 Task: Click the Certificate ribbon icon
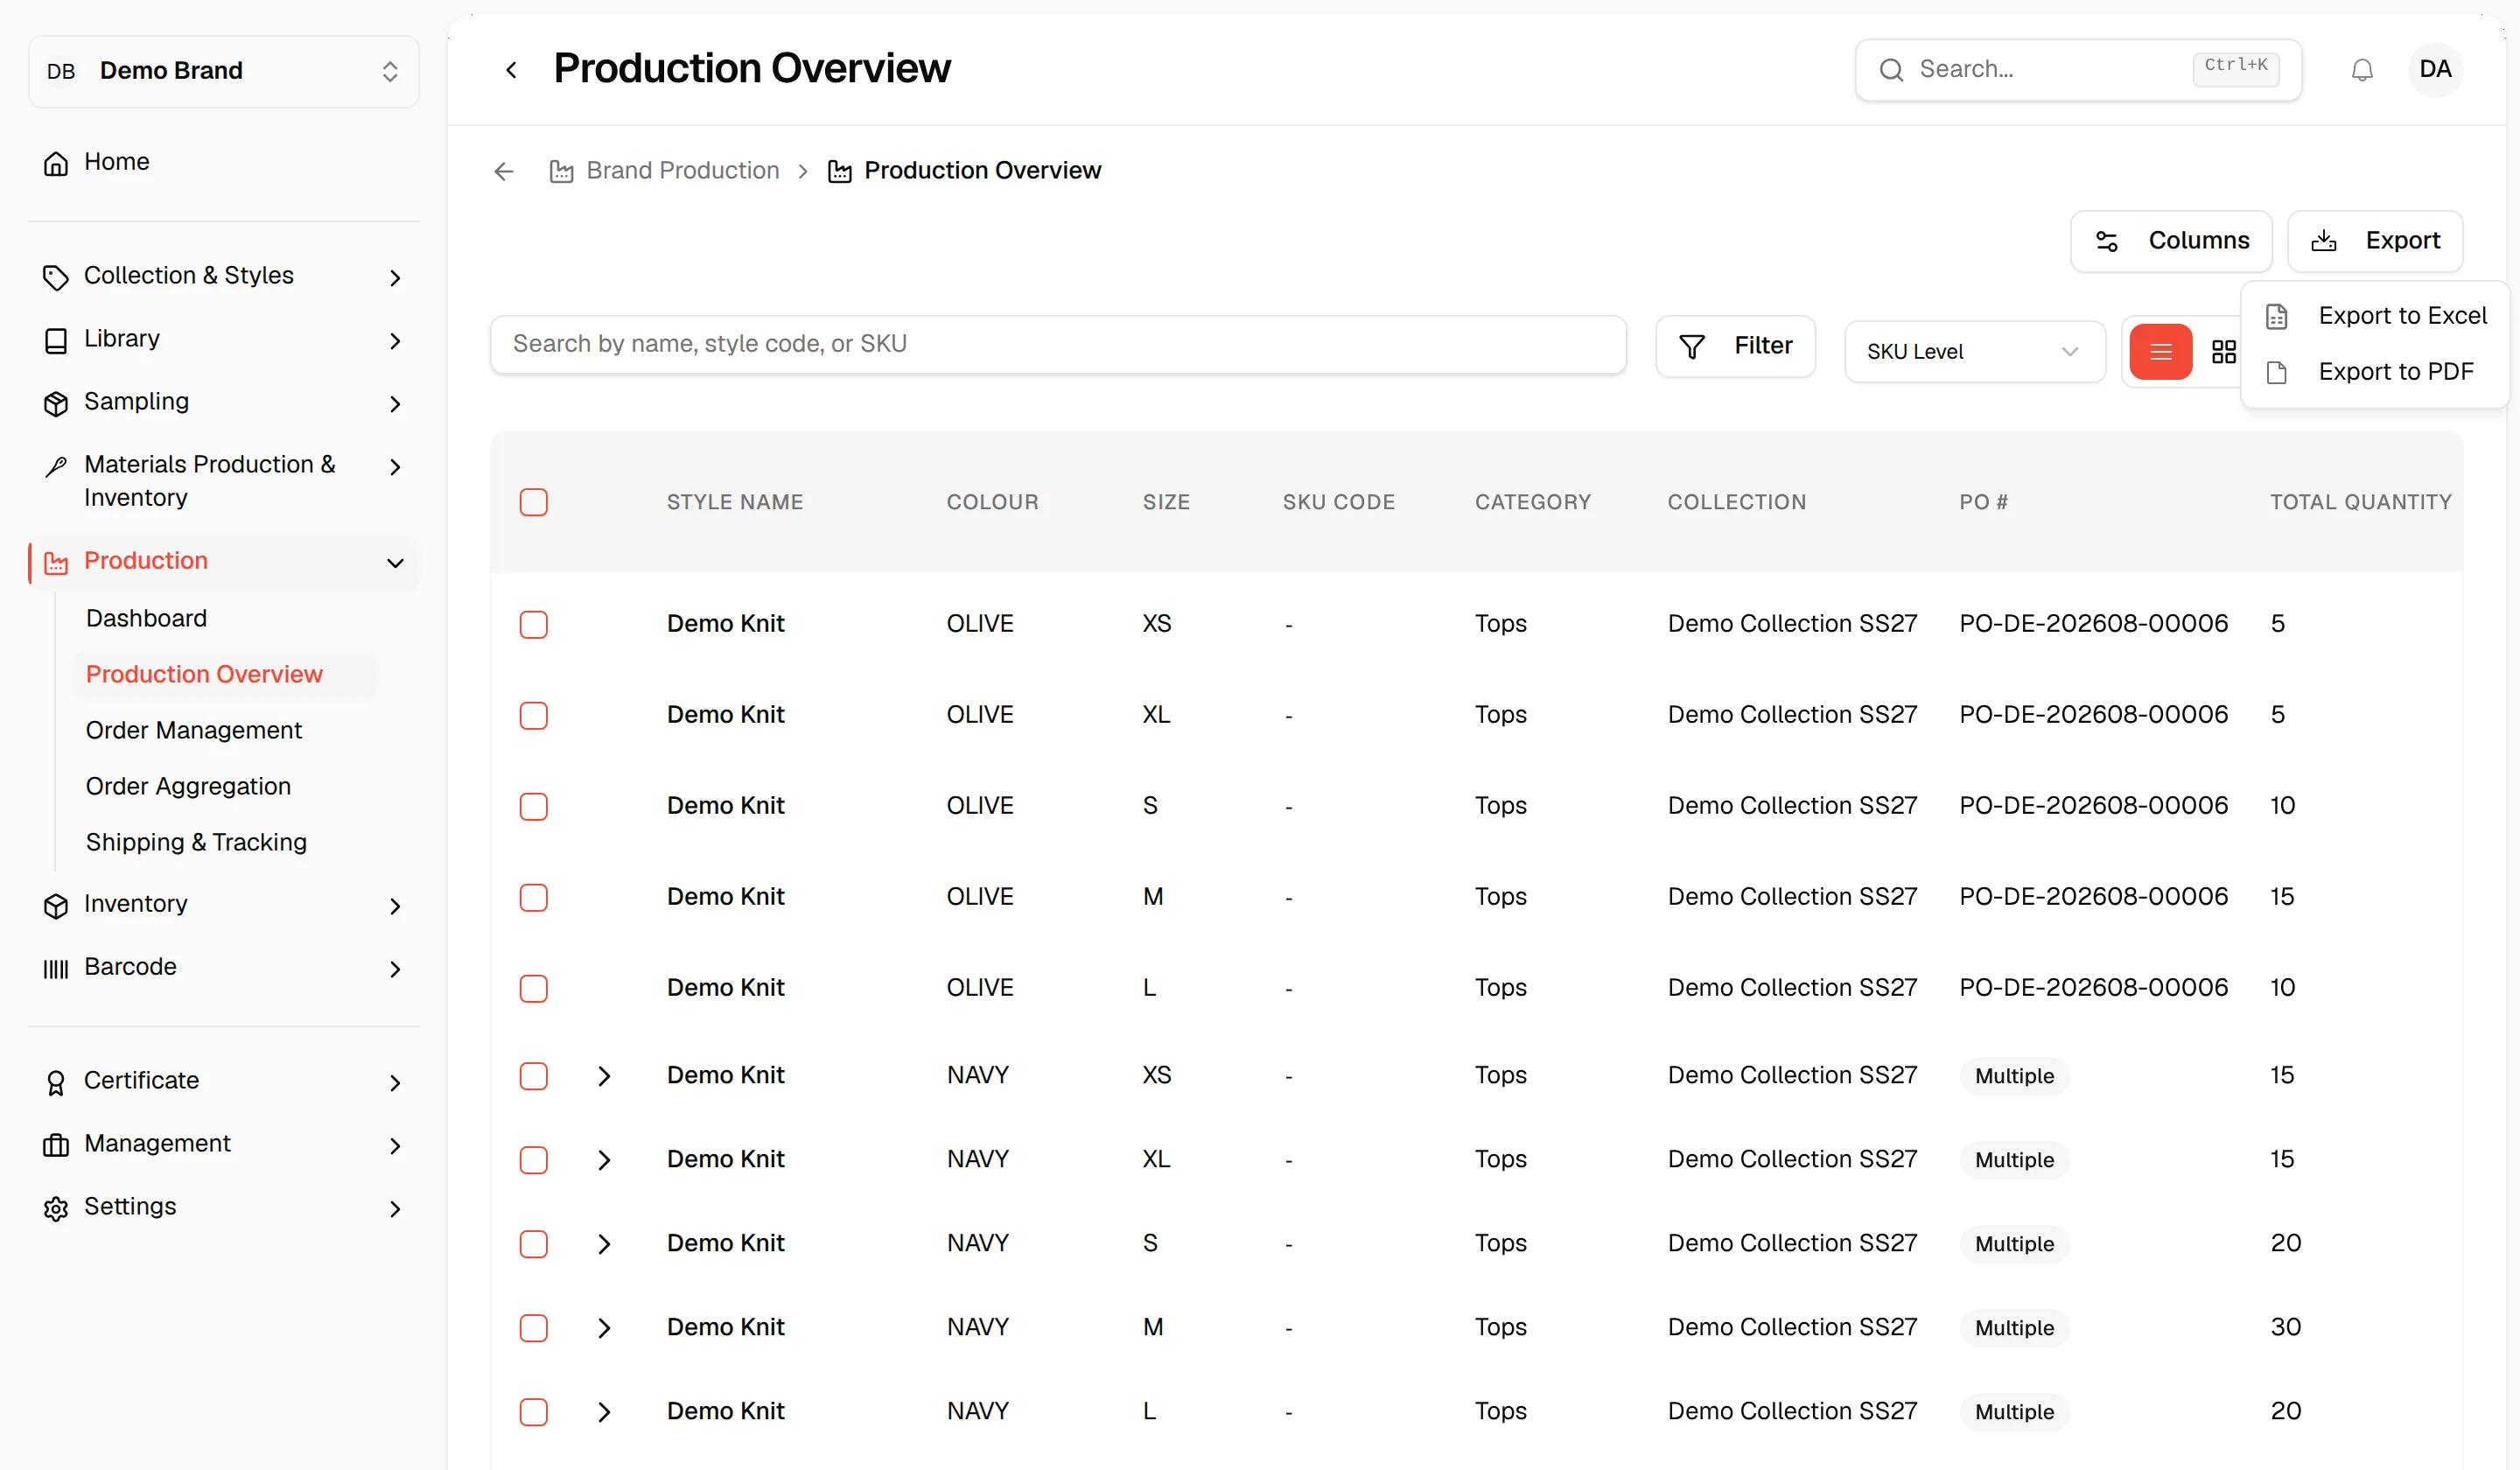click(x=56, y=1082)
